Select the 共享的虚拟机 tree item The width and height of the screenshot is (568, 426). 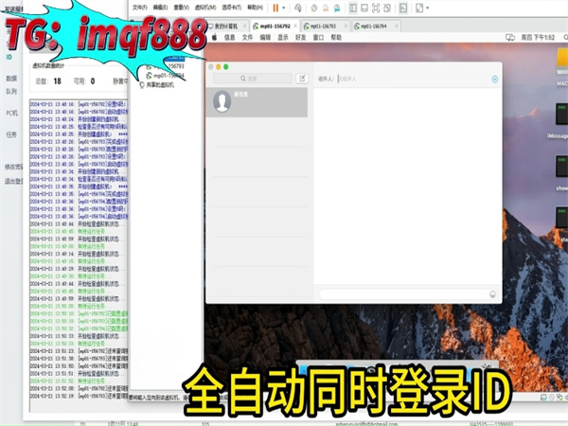point(163,84)
